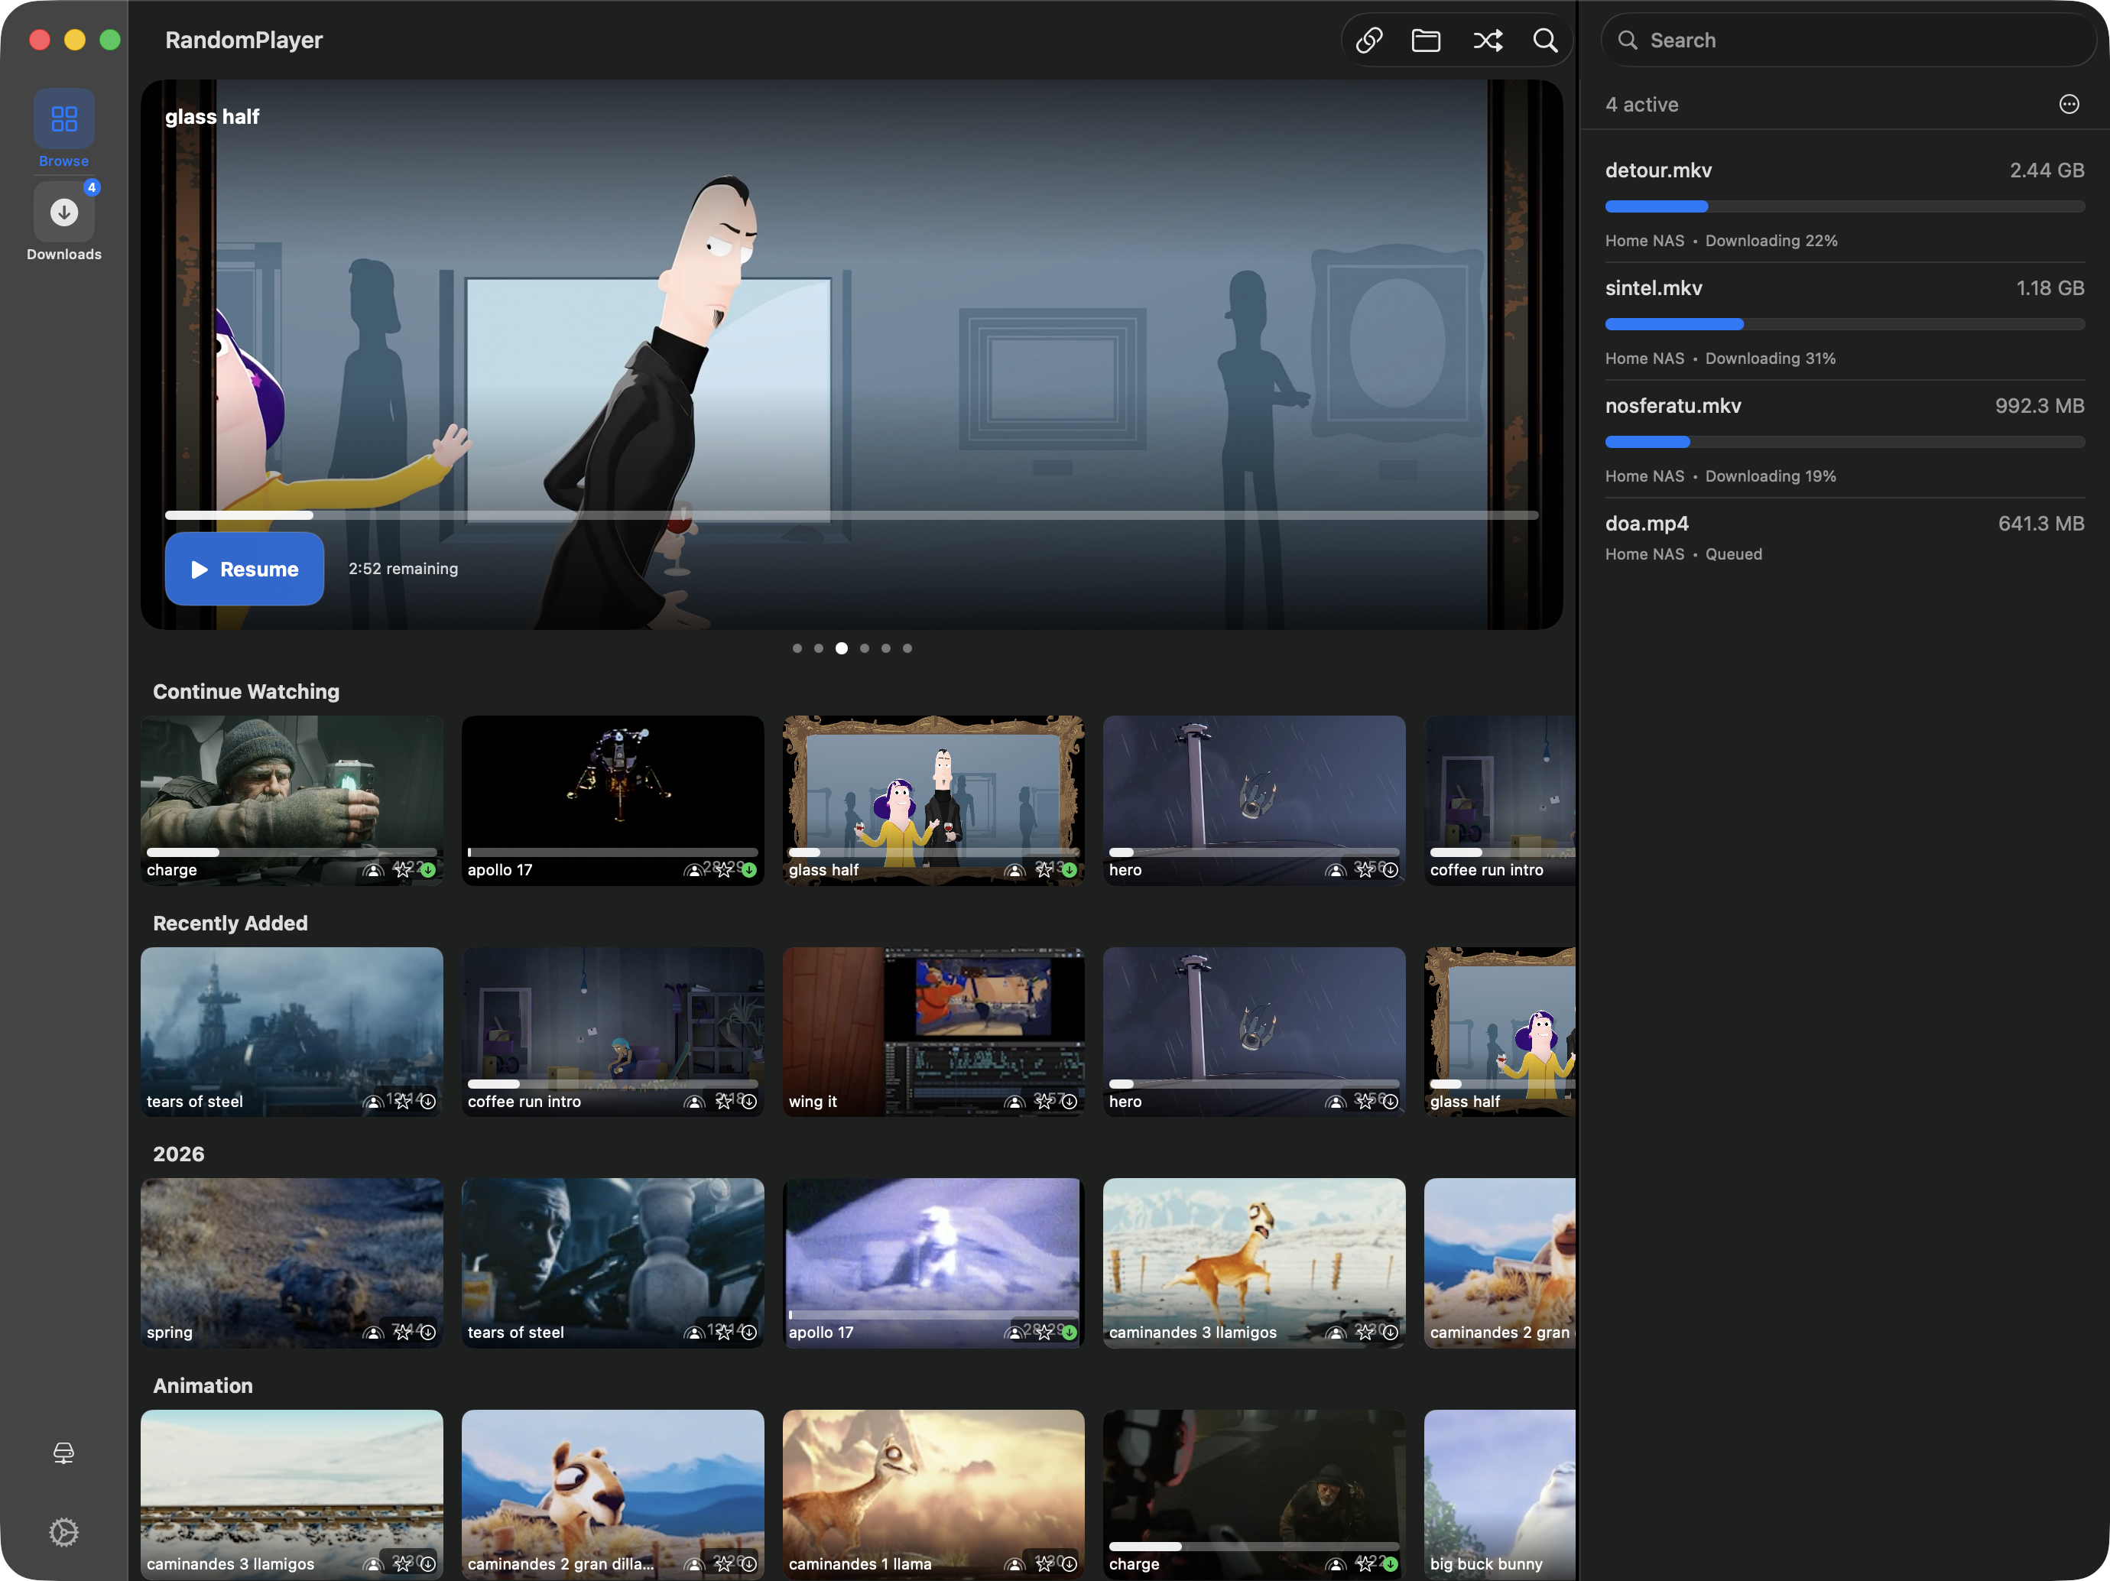Image resolution: width=2110 pixels, height=1581 pixels.
Task: Click profile icon on tears of steel in 2026
Action: (x=694, y=1333)
